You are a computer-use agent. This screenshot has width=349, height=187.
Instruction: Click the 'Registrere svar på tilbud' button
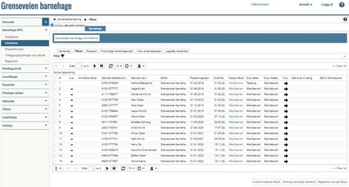(x=331, y=182)
